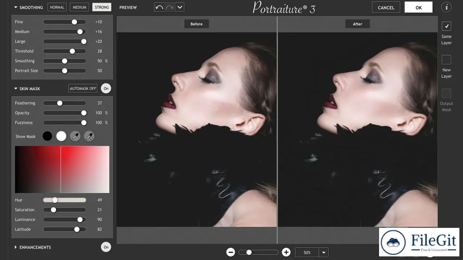Check the New Layer checkbox
Viewport: 463px width, 260px height.
[x=446, y=60]
